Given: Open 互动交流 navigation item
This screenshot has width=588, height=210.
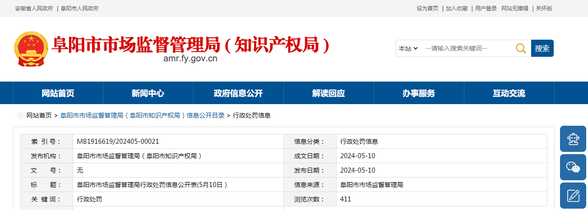Looking at the screenshot, I should tap(509, 93).
